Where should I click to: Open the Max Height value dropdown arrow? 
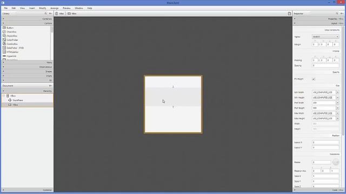click(337, 119)
